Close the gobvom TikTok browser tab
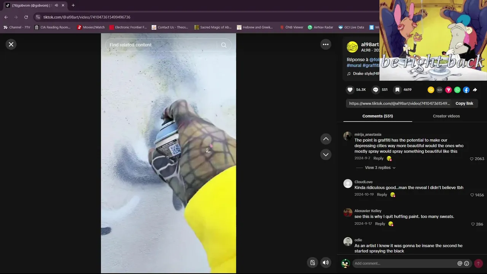The image size is (487, 274). tap(63, 5)
